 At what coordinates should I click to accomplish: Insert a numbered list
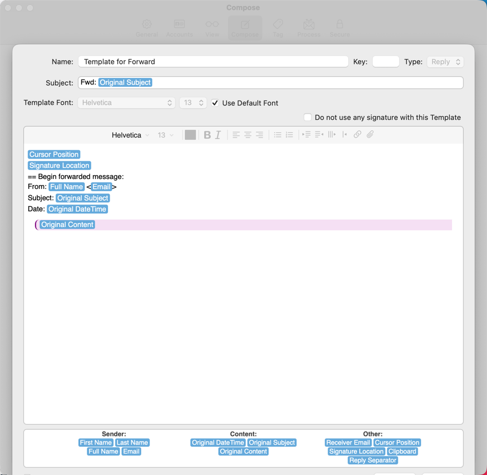point(289,135)
